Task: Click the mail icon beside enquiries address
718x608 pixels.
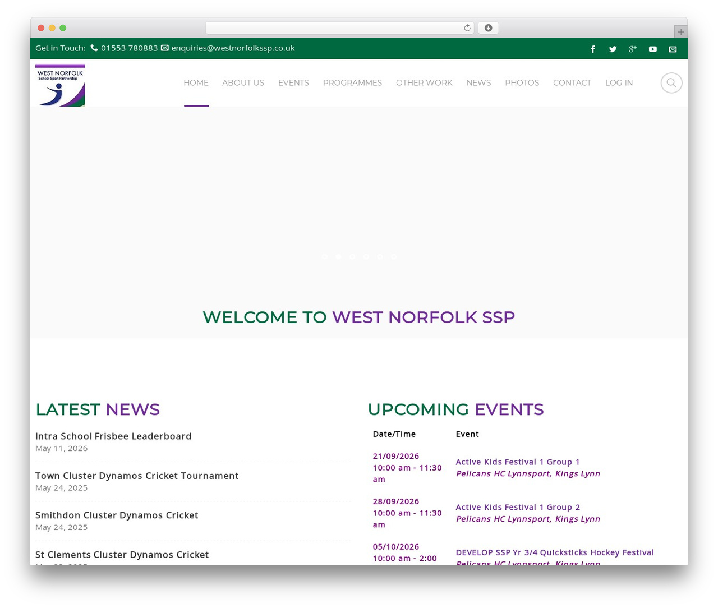Action: [165, 48]
